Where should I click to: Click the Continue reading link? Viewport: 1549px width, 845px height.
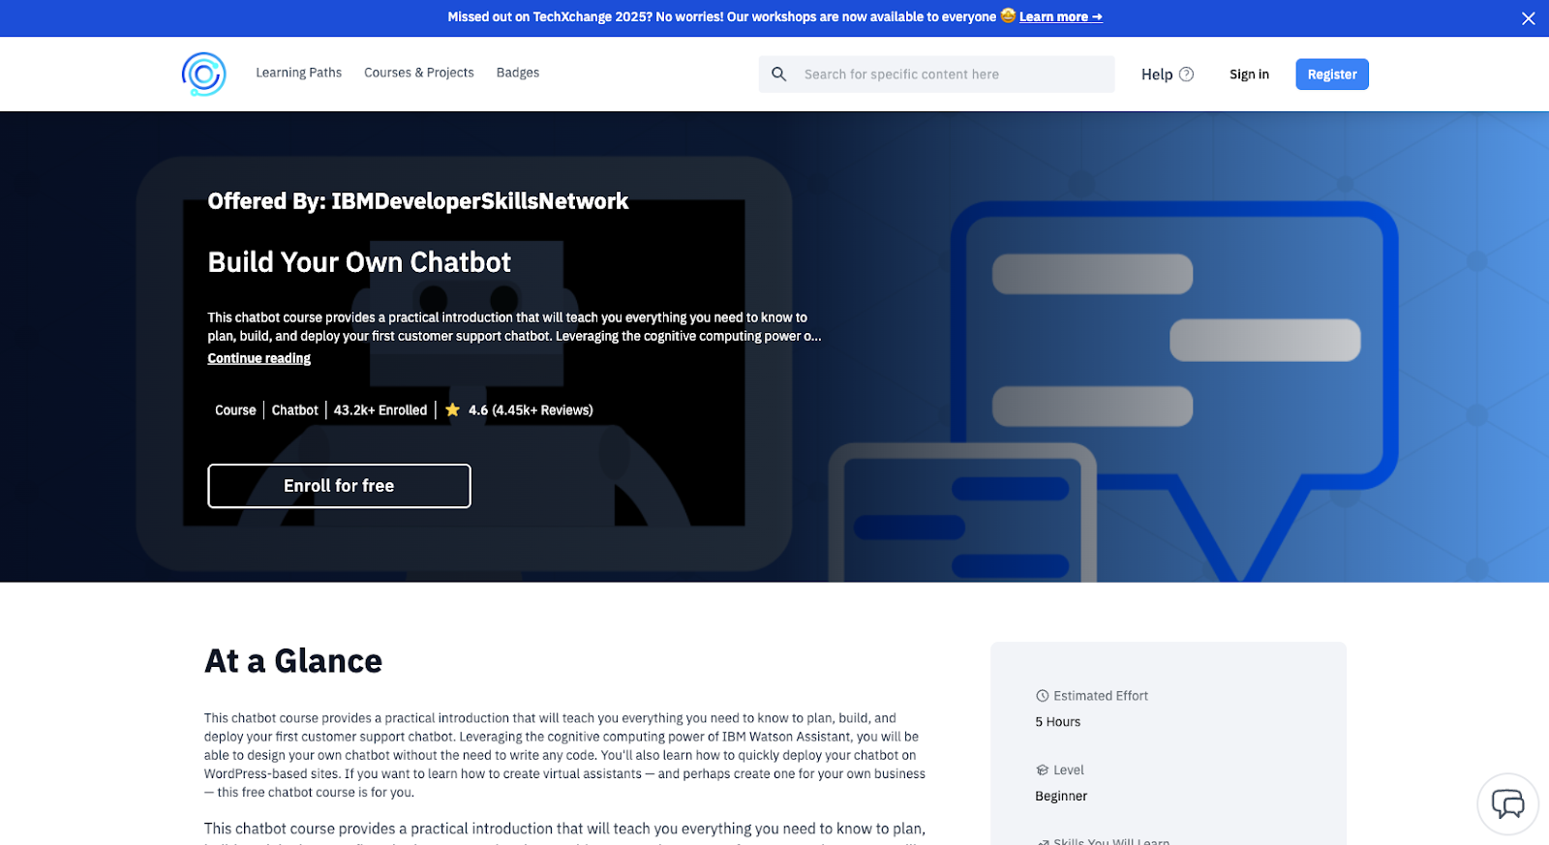258,358
